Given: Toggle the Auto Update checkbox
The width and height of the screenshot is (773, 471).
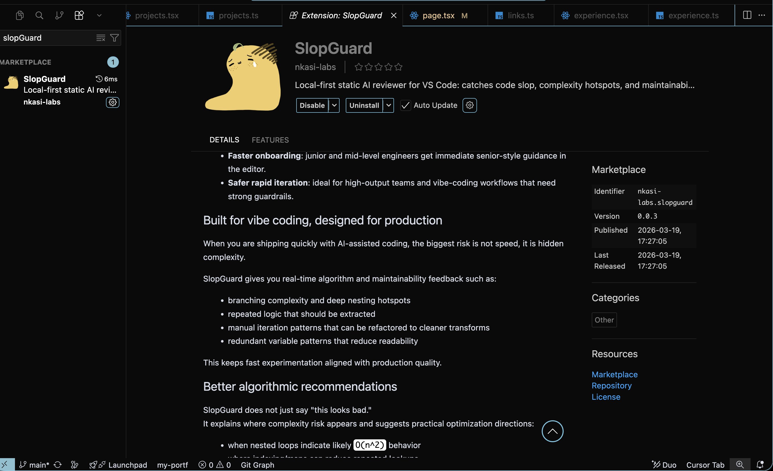Looking at the screenshot, I should tap(405, 105).
